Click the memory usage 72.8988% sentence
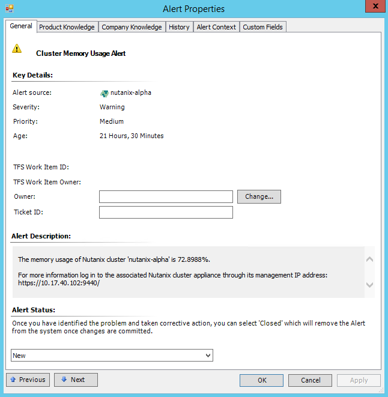 (x=114, y=260)
